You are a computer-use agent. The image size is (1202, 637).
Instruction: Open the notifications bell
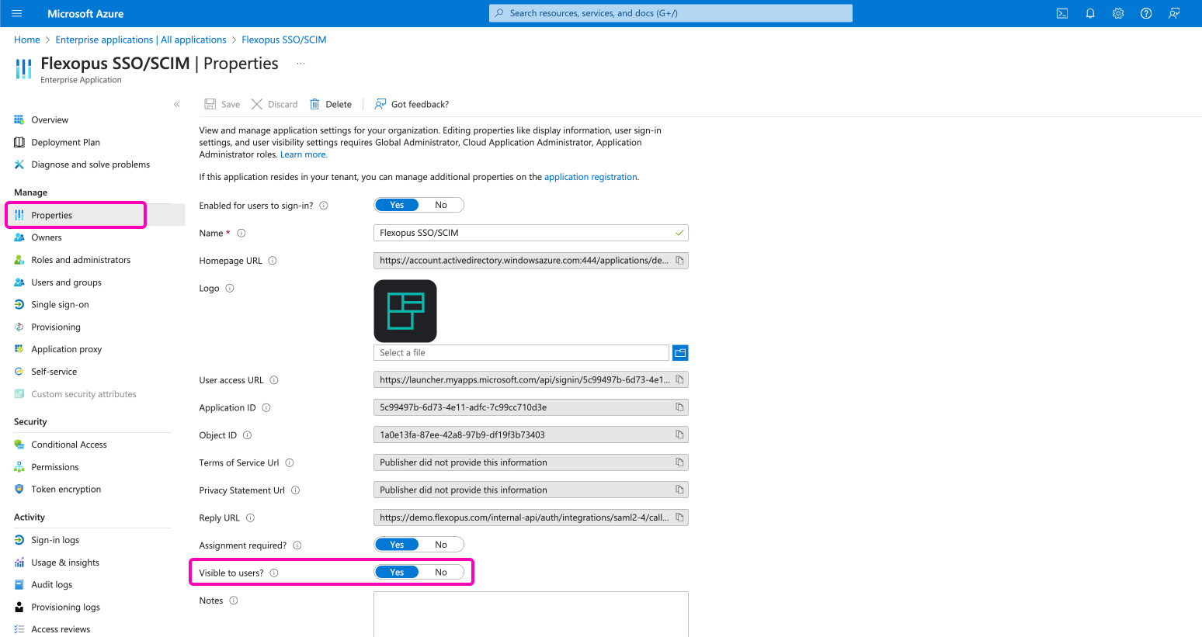tap(1090, 13)
